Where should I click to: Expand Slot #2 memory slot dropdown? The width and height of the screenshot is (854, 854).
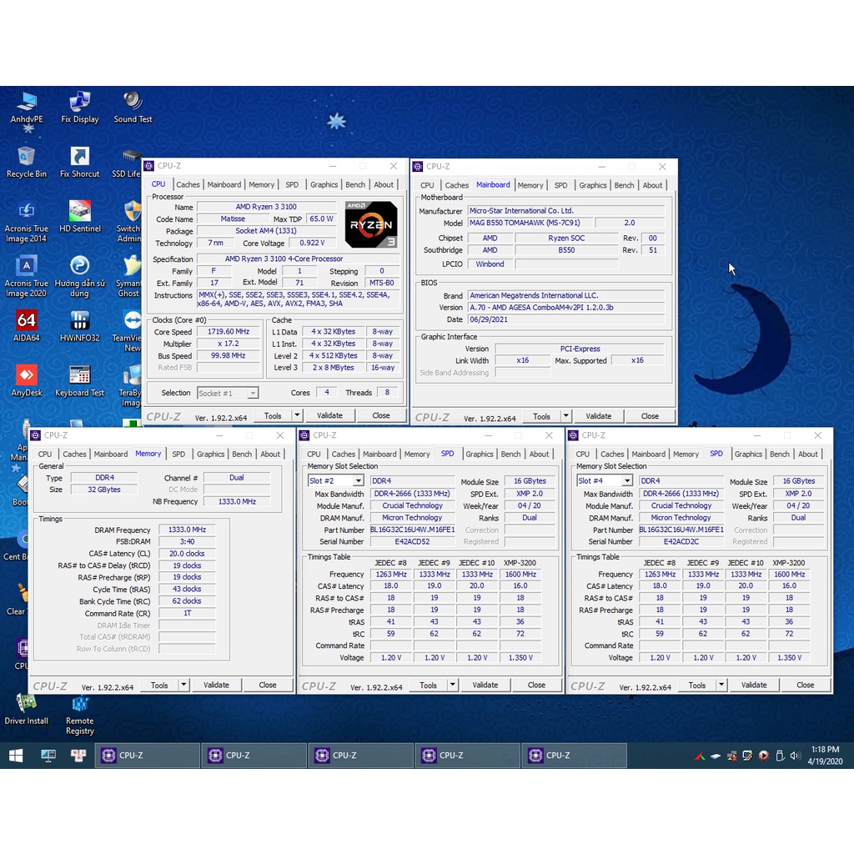click(358, 481)
